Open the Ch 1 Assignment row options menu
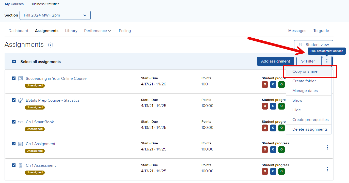The height and width of the screenshot is (183, 349). coord(327,147)
